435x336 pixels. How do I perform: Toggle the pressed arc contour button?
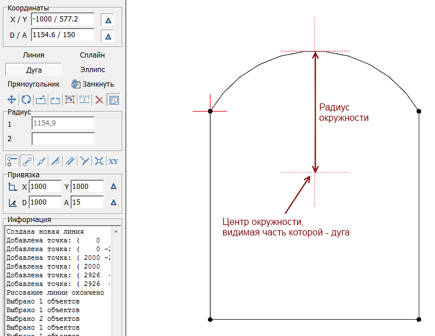[x=114, y=100]
